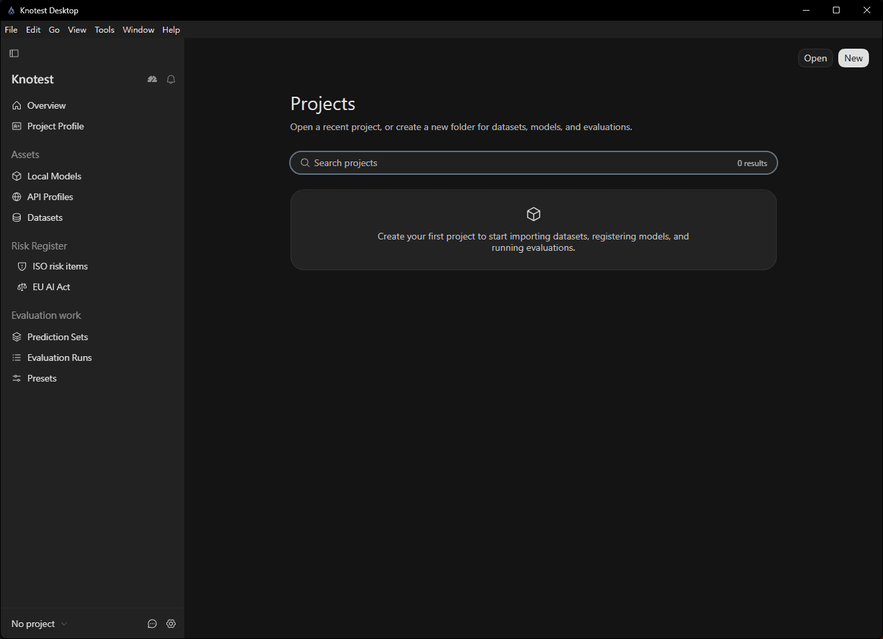Open the feedback chat bubble icon
The width and height of the screenshot is (883, 639).
[152, 624]
